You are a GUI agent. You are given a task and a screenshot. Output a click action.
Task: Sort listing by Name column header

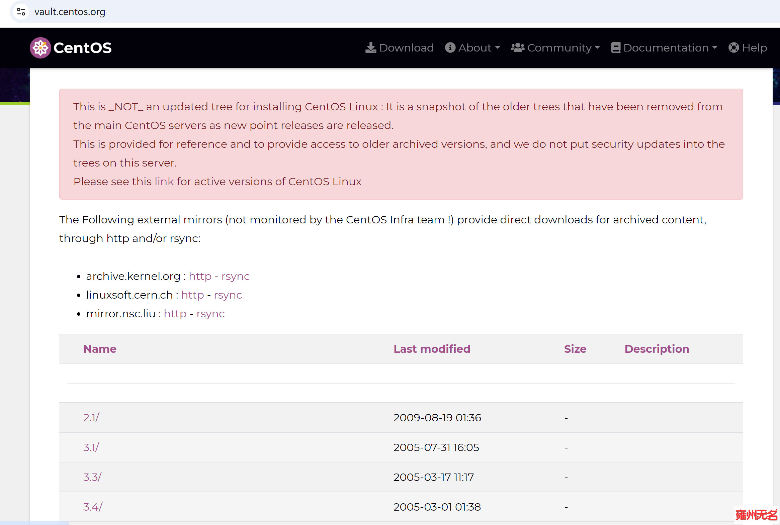tap(100, 349)
